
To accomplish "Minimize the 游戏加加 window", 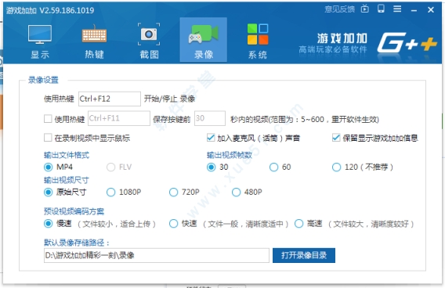I will pyautogui.click(x=414, y=10).
